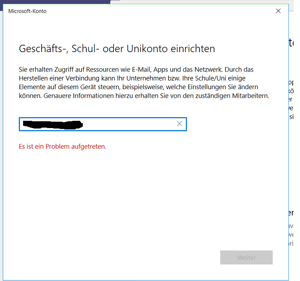Click the greyed-out Weiter button

click(246, 257)
